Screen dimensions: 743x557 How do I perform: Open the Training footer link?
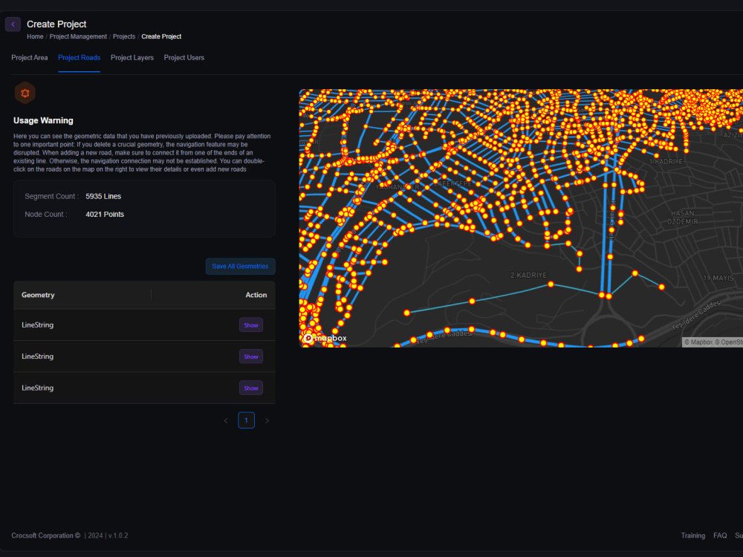click(692, 535)
